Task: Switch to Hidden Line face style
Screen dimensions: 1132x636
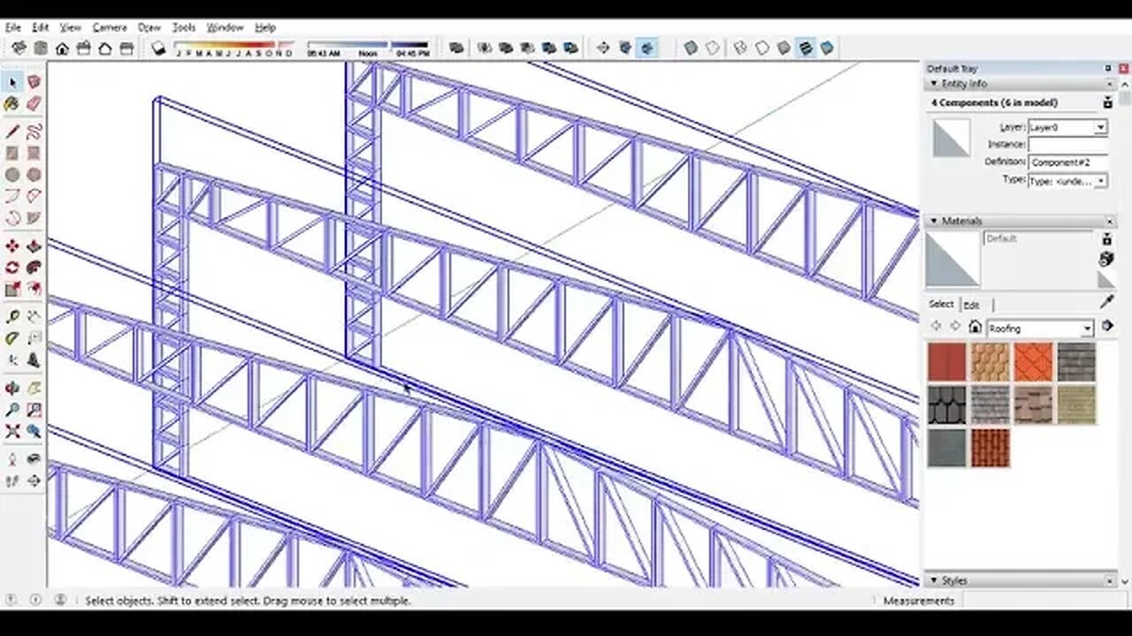Action: (x=762, y=49)
